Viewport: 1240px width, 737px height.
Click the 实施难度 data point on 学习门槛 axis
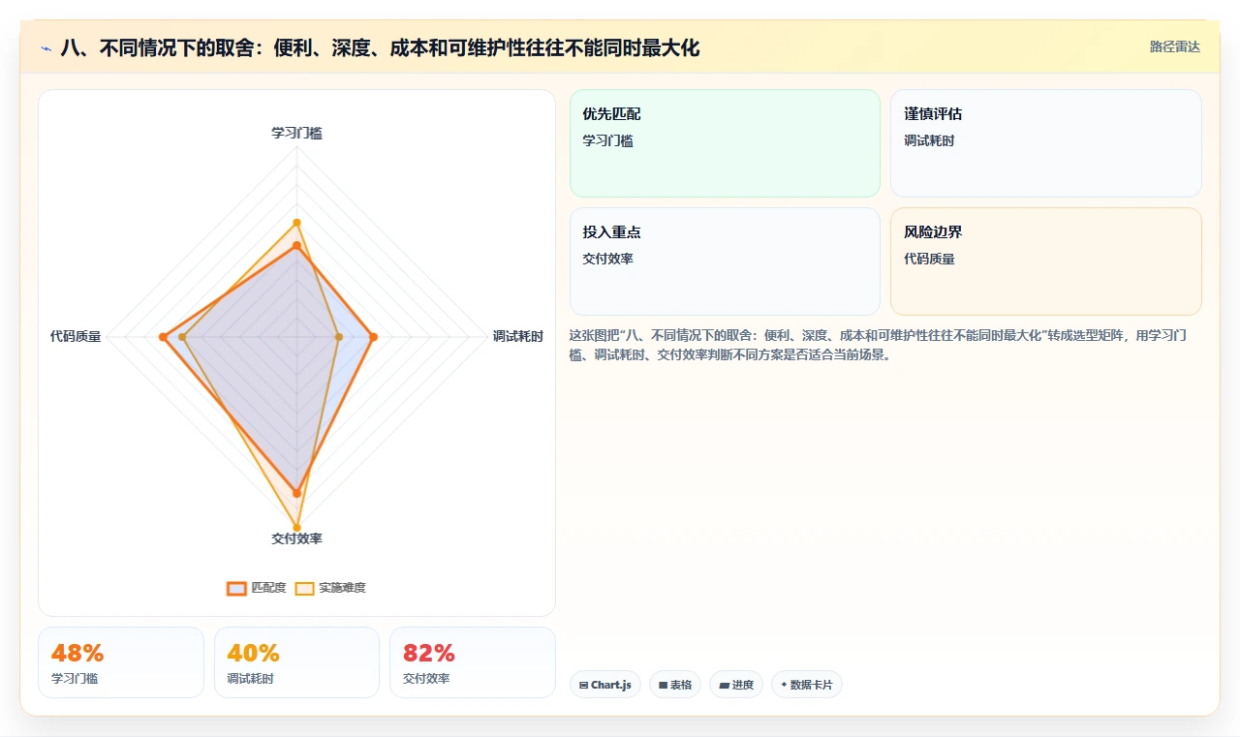pyautogui.click(x=297, y=222)
